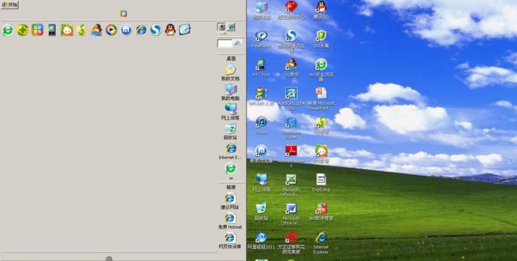Viewport: 517px width, 261px height.
Task: Open 我的文档 in the desktop toolbar list
Action: (230, 73)
